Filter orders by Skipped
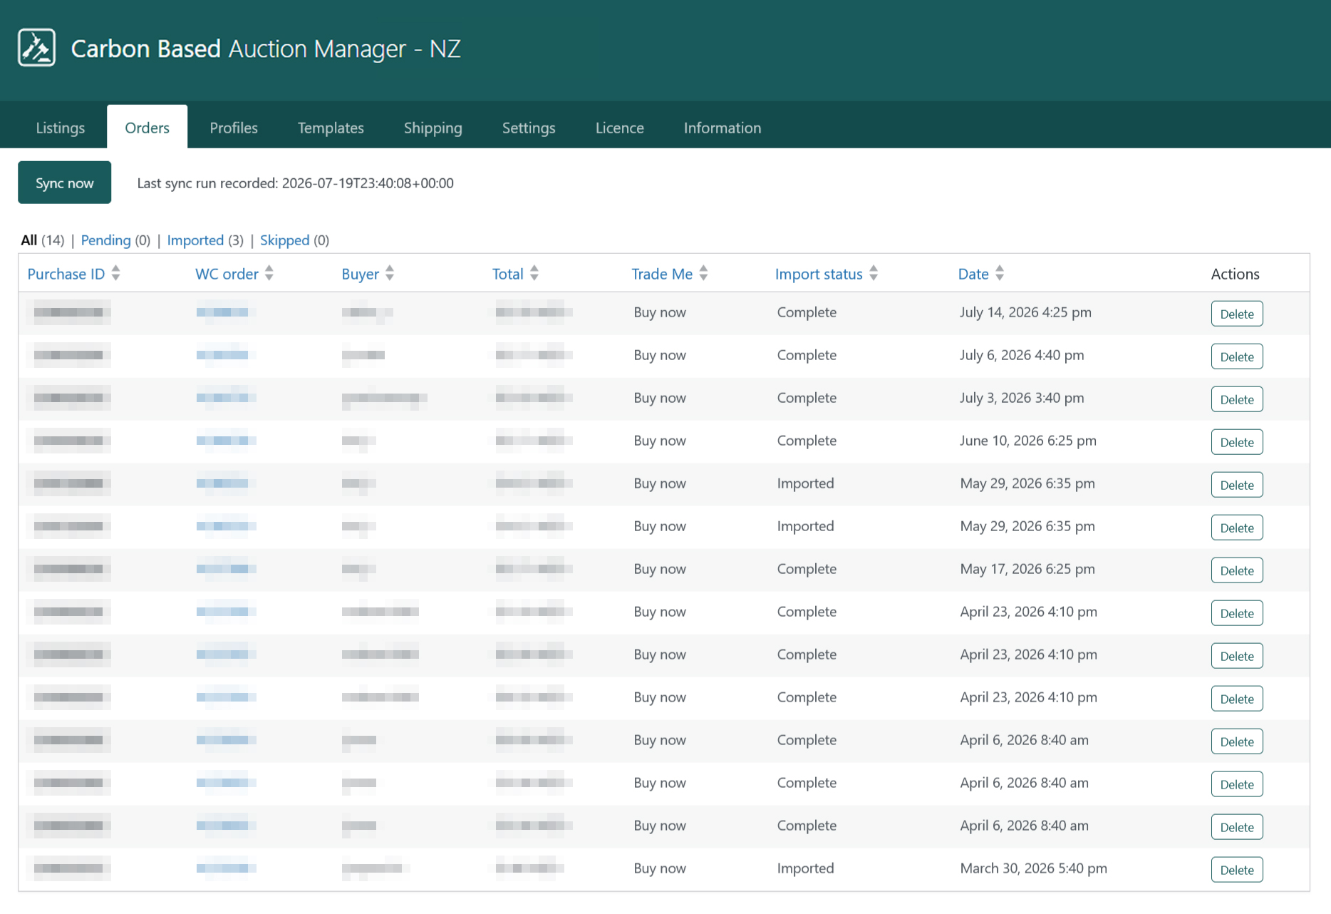The width and height of the screenshot is (1331, 914). point(285,240)
